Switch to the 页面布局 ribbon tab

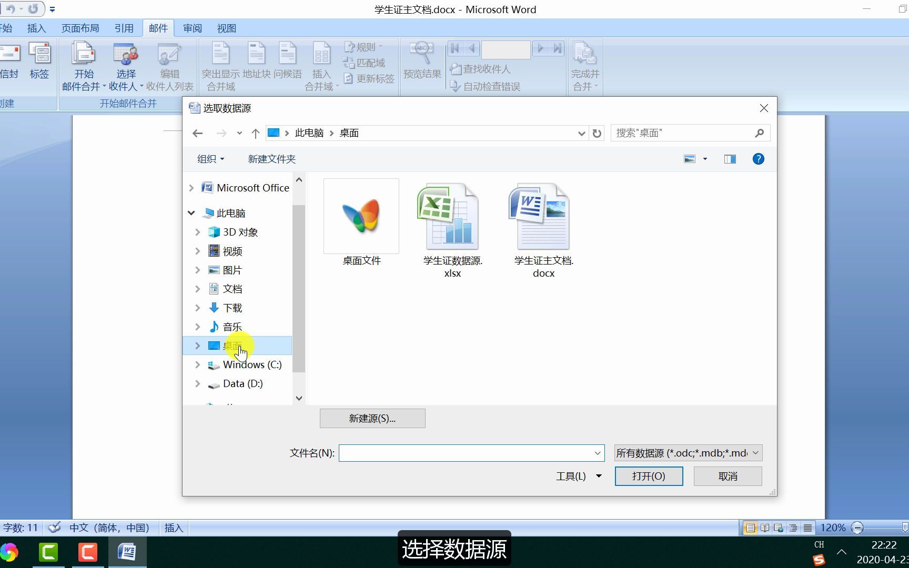[x=80, y=28]
